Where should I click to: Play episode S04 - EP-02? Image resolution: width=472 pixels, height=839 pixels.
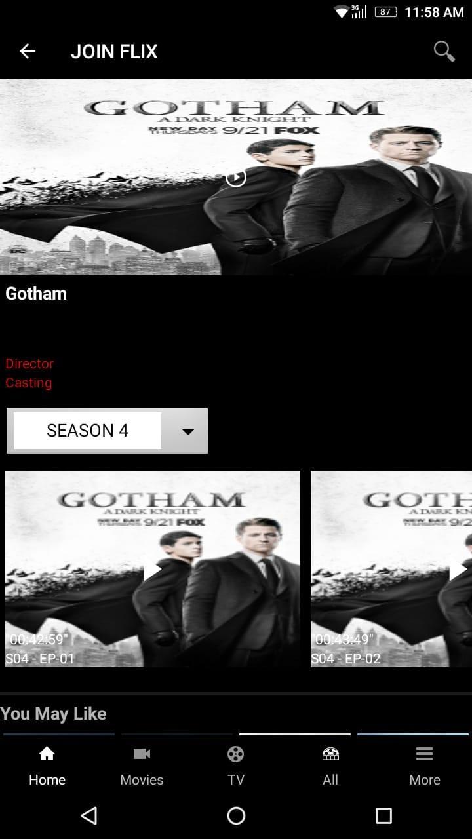click(x=458, y=570)
